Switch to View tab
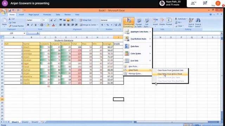The height and width of the screenshot is (126, 225). 77,15
